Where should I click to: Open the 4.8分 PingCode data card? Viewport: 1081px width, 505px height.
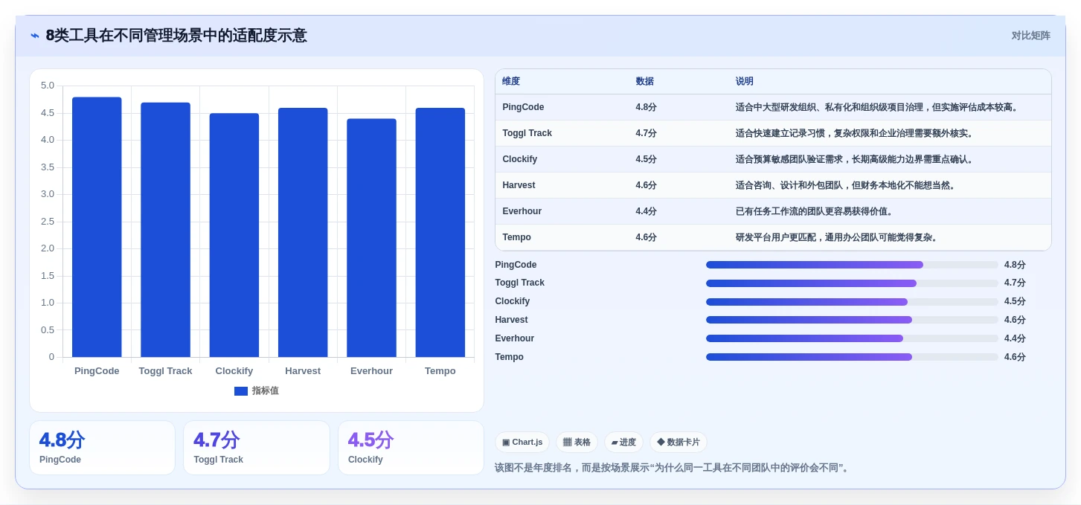[102, 448]
